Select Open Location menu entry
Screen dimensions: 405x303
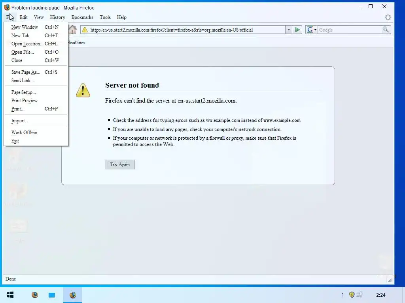36,43
